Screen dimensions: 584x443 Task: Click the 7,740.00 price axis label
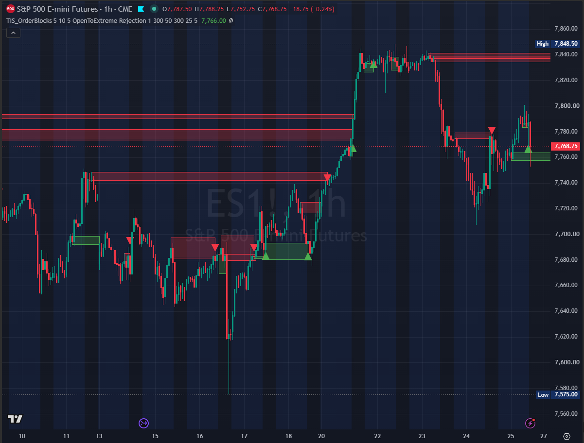(566, 183)
